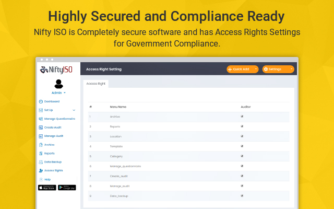
Task: Toggle Auditor checkbox for Template row
Action: 242,146
